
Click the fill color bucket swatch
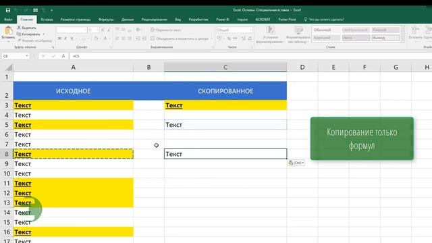pyautogui.click(x=96, y=38)
